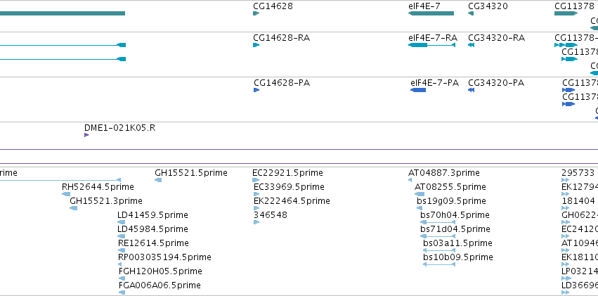598x296 pixels.
Task: Select the eIF4E-7-RA transcript feature
Action: point(431,45)
